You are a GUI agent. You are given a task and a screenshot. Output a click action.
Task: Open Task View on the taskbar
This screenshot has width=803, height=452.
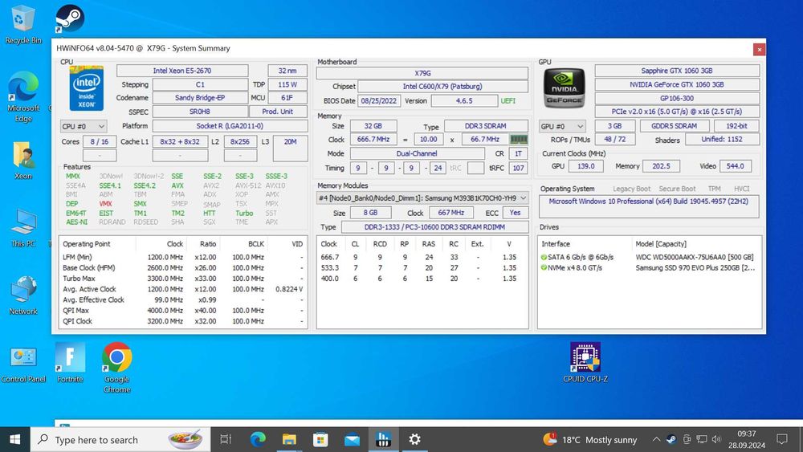point(226,439)
